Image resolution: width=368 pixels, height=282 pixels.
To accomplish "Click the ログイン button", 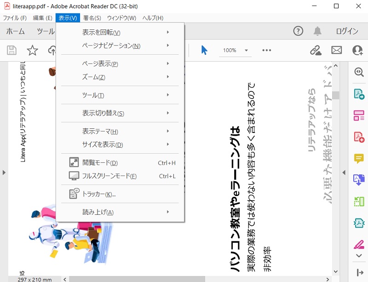I will click(348, 31).
